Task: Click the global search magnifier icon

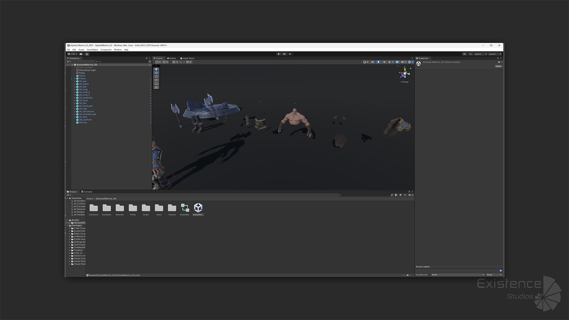Action: click(x=470, y=54)
